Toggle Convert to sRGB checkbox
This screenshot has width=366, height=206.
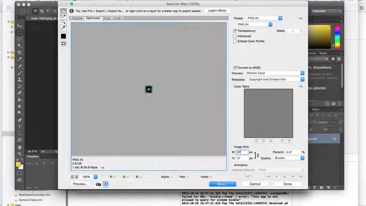point(235,68)
